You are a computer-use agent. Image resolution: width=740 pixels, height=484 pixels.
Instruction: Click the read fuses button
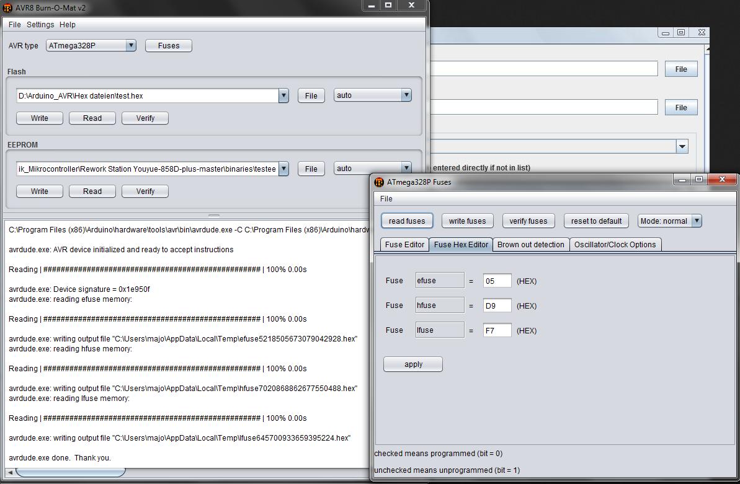coord(407,221)
